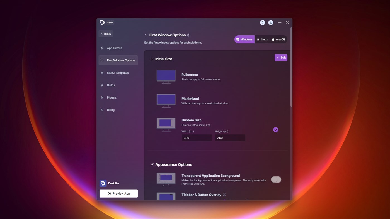
Task: Click the help icon next to Titlebar & Button Overlay
Action: point(224,195)
